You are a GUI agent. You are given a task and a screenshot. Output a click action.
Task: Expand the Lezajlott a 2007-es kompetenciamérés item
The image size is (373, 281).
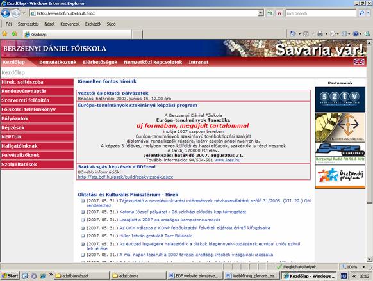tap(83, 220)
